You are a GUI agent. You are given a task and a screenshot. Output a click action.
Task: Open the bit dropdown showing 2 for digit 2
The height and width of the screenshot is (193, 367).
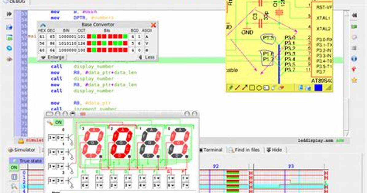point(60,167)
